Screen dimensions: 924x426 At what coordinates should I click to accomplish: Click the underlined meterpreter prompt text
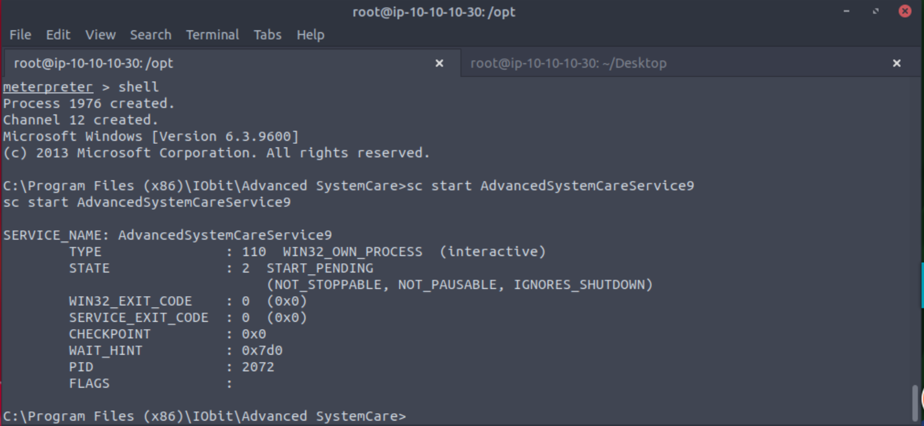48,87
